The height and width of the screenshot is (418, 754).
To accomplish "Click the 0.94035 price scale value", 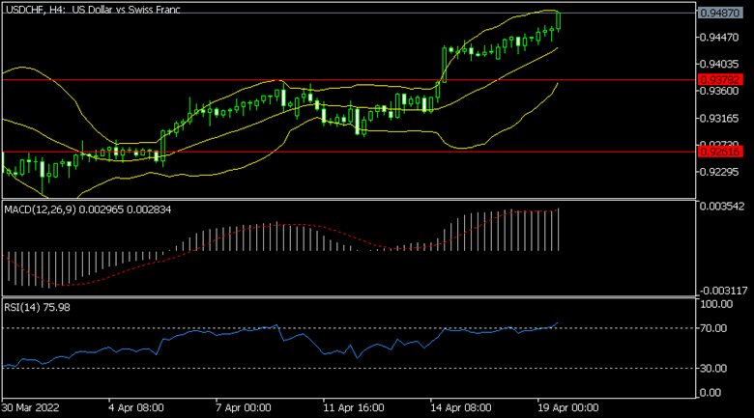I will [x=719, y=64].
